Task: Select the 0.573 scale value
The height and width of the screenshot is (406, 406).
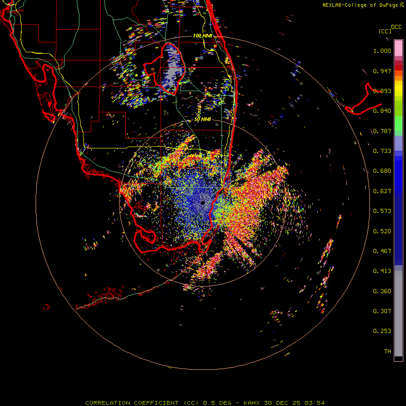Action: (x=382, y=211)
